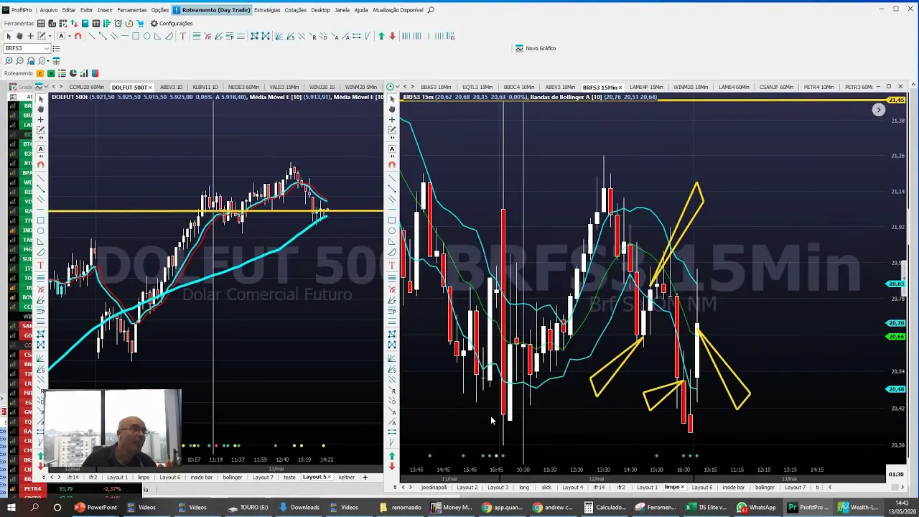
Task: Select the ellipse drawing tool
Action: [146, 36]
